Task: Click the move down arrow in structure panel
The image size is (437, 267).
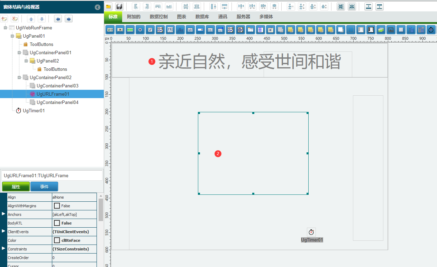Action: coord(42,19)
